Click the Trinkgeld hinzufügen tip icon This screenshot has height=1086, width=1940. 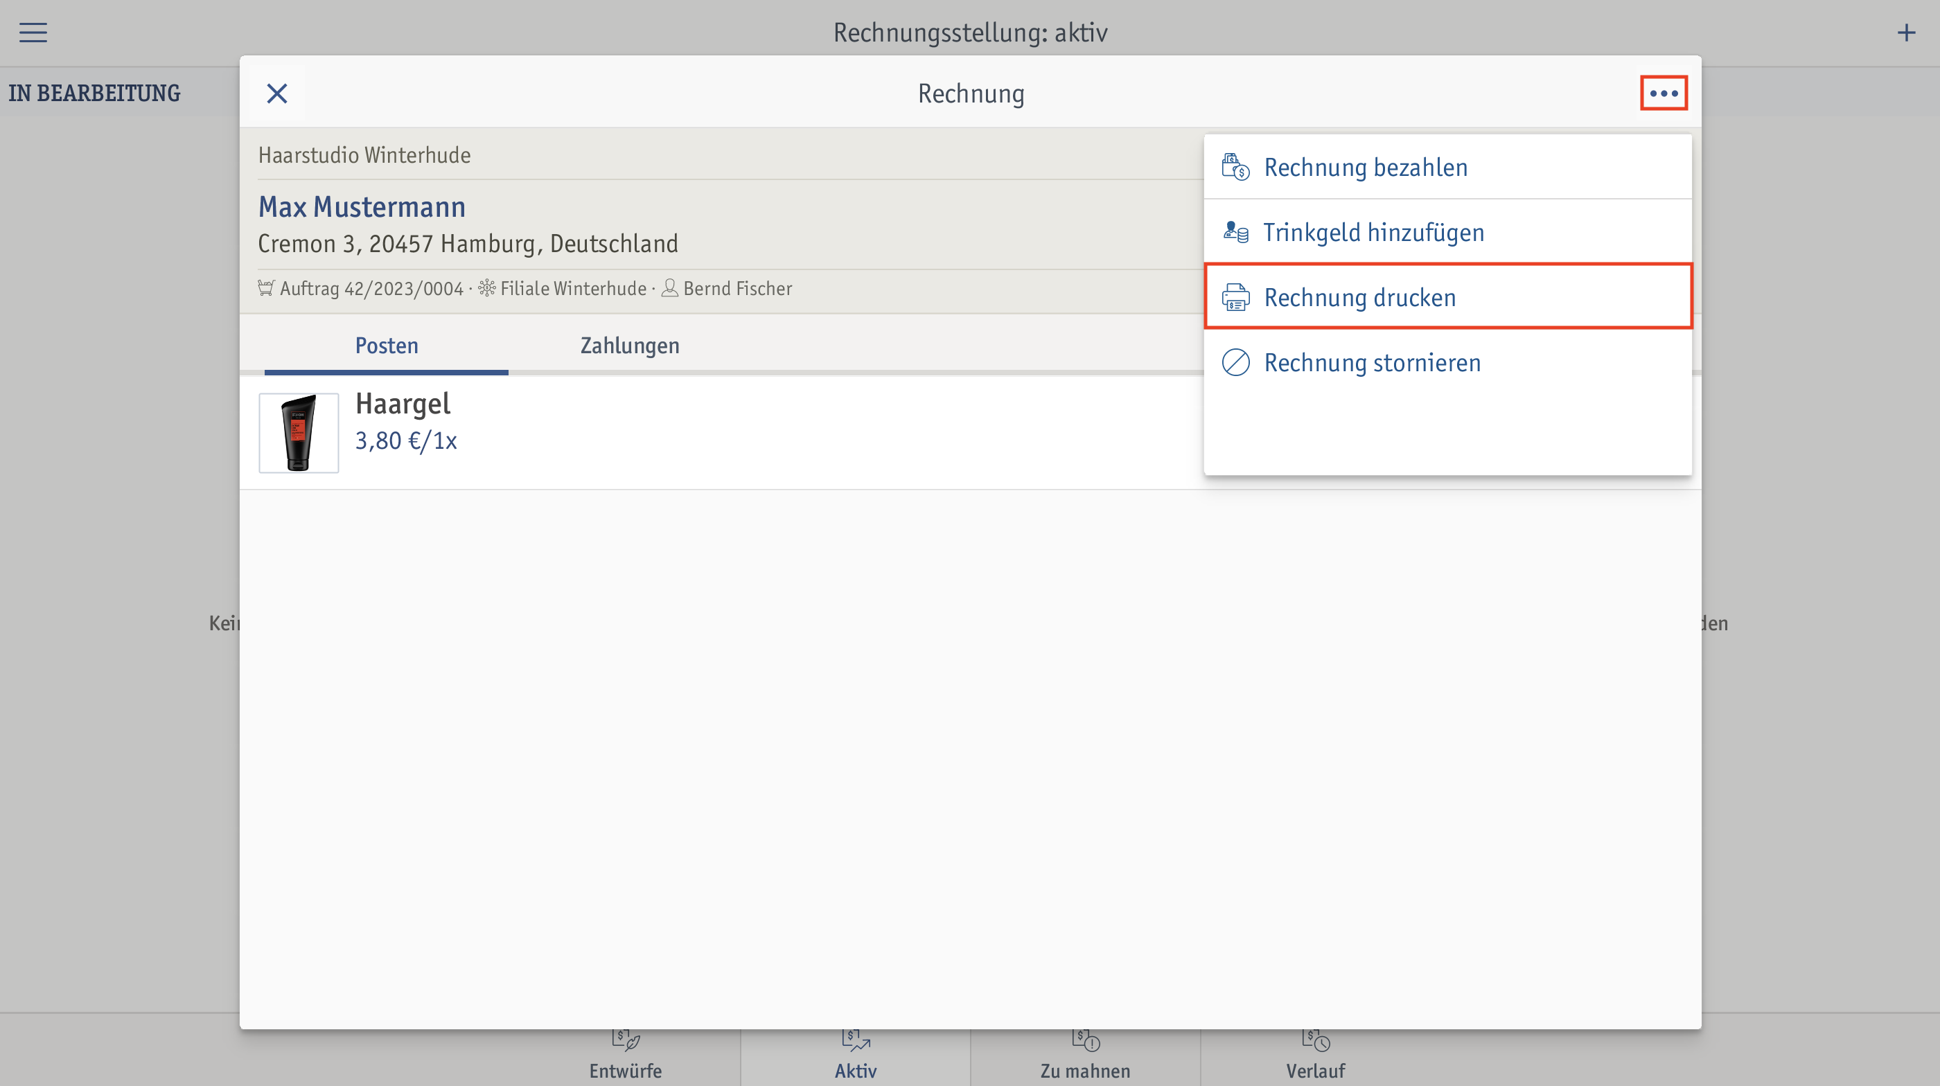click(x=1235, y=232)
